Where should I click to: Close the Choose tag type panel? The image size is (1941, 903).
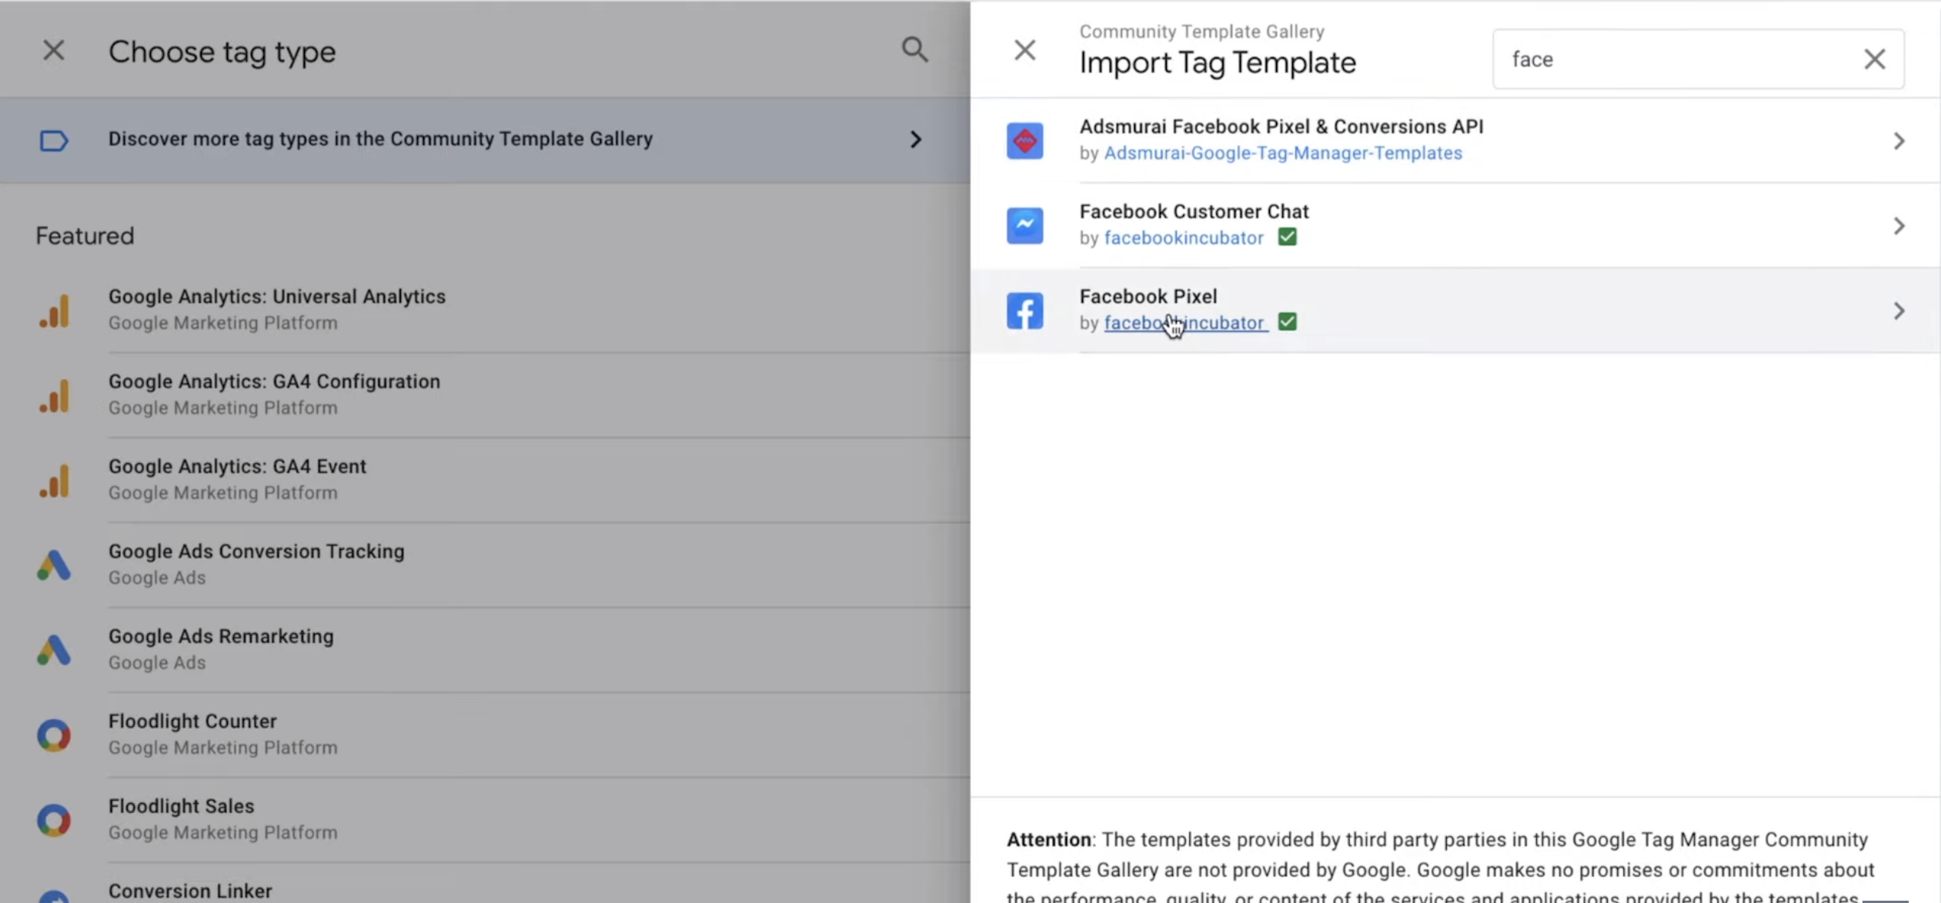(x=53, y=51)
